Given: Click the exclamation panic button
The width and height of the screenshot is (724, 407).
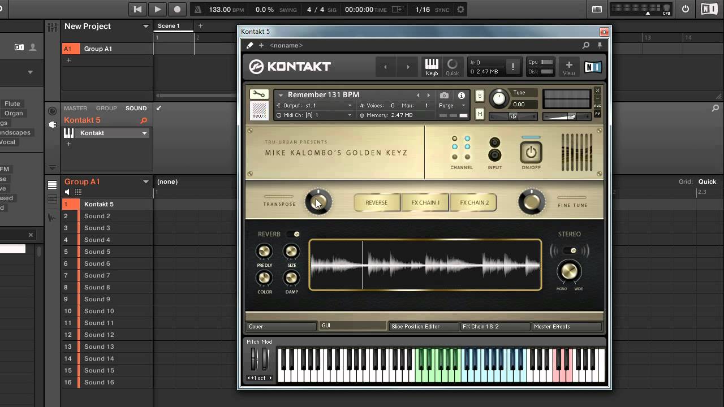Looking at the screenshot, I should tap(512, 67).
